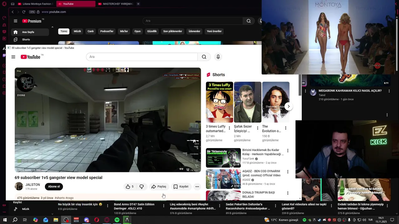Select the Son yüklenenler filter chip
Image resolution: width=399 pixels, height=224 pixels.
pos(173,31)
